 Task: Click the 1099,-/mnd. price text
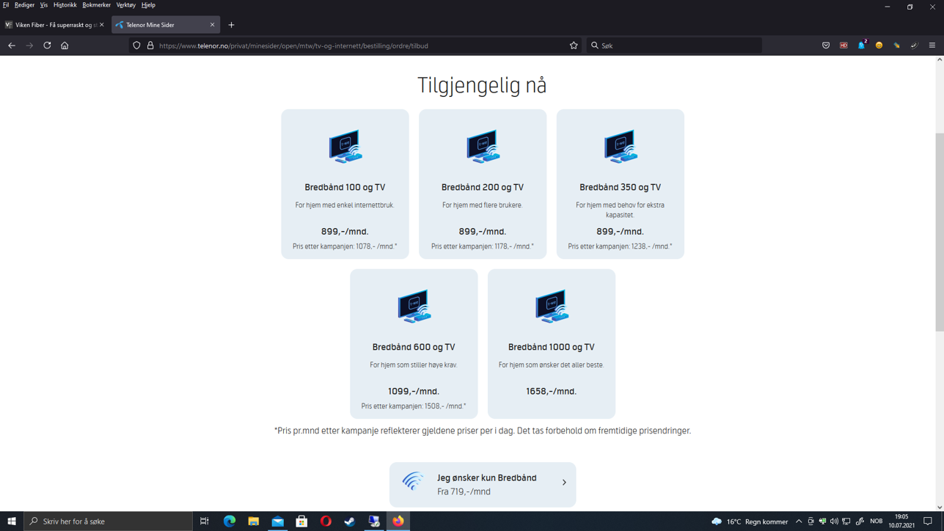(414, 392)
